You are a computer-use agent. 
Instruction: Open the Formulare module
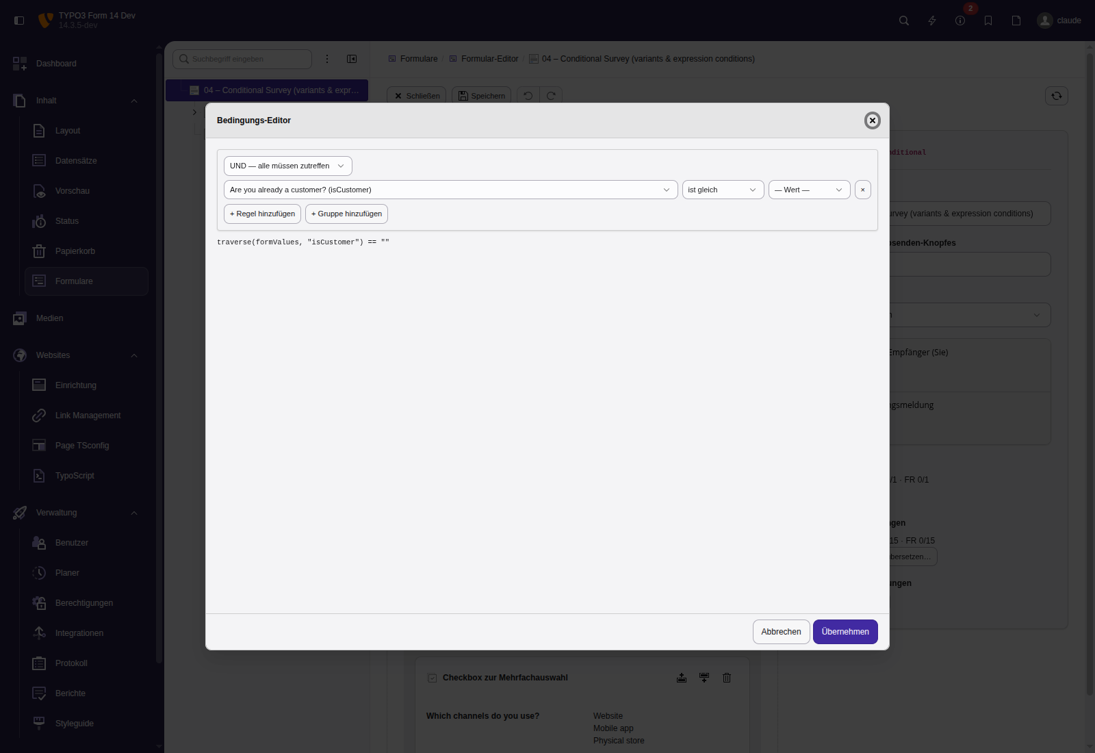pos(86,281)
